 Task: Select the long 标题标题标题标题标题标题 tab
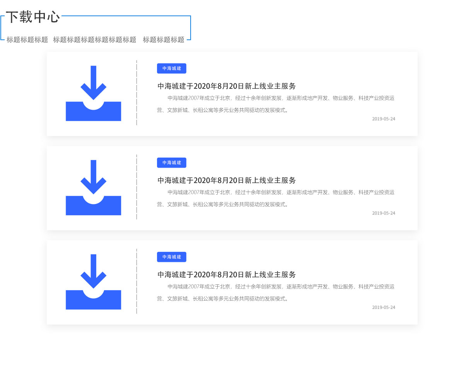click(x=95, y=39)
